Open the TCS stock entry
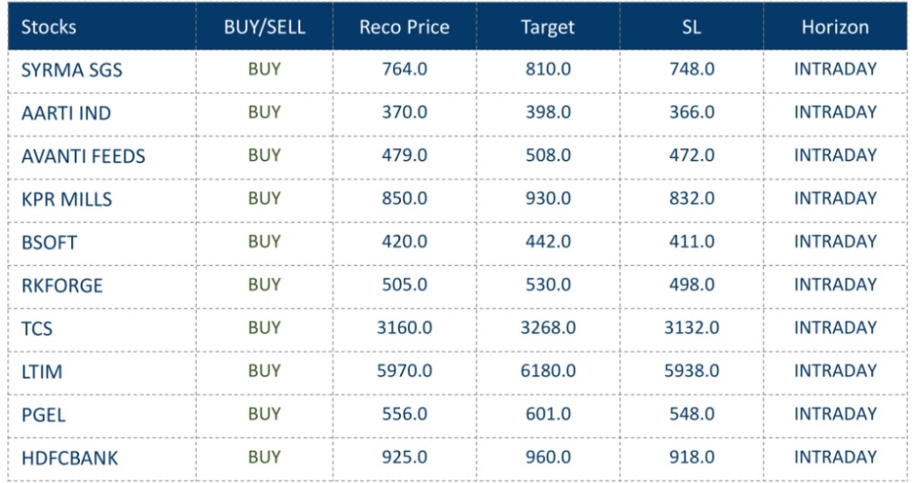This screenshot has width=916, height=483. pos(37,329)
